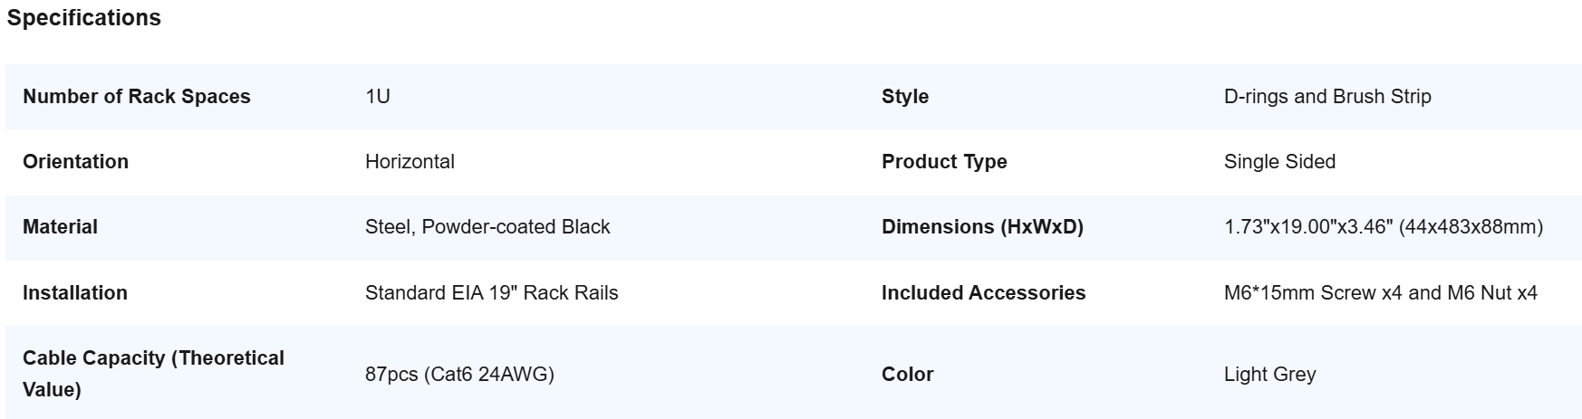
Task: Select the Included Accessories label
Action: pyautogui.click(x=983, y=293)
